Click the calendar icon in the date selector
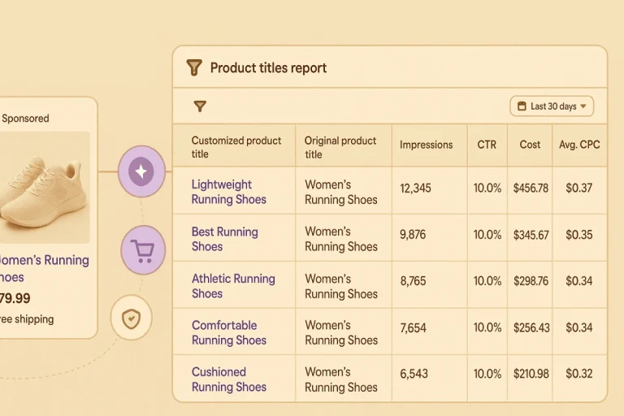624x416 pixels. [522, 106]
